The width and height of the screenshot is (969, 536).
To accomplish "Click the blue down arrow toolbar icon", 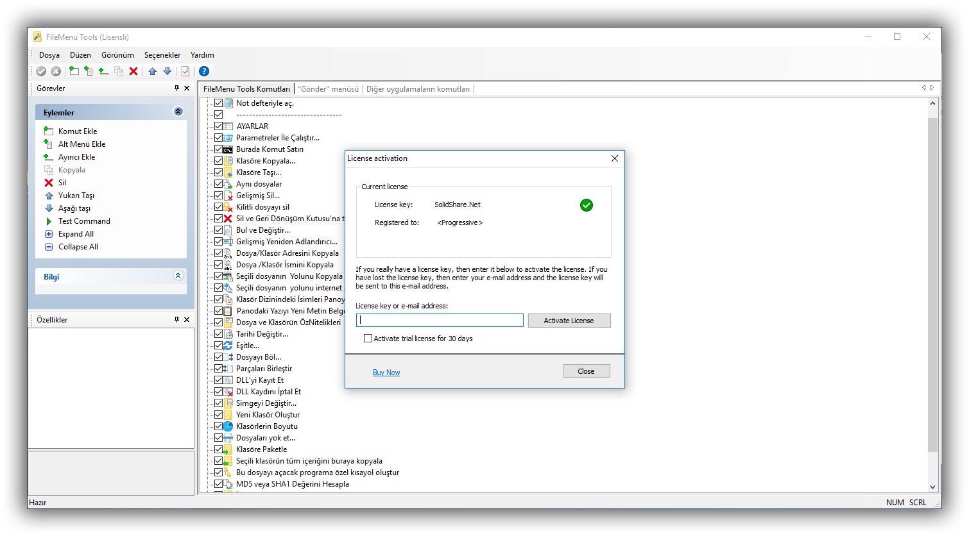I will [167, 71].
